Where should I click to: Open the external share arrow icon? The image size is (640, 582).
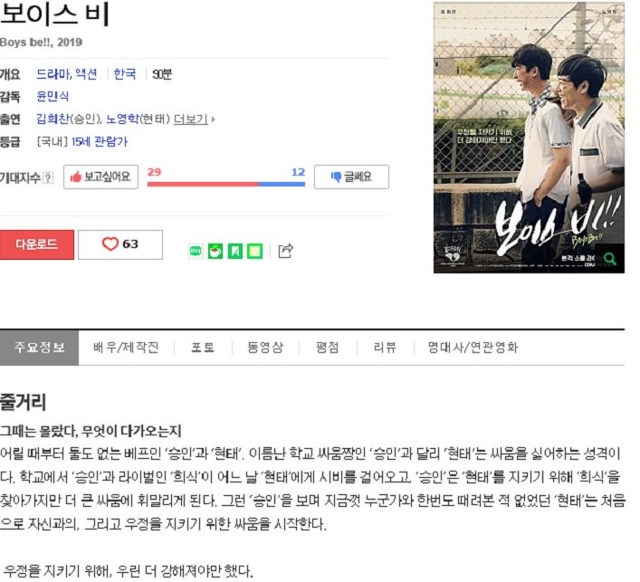click(285, 251)
